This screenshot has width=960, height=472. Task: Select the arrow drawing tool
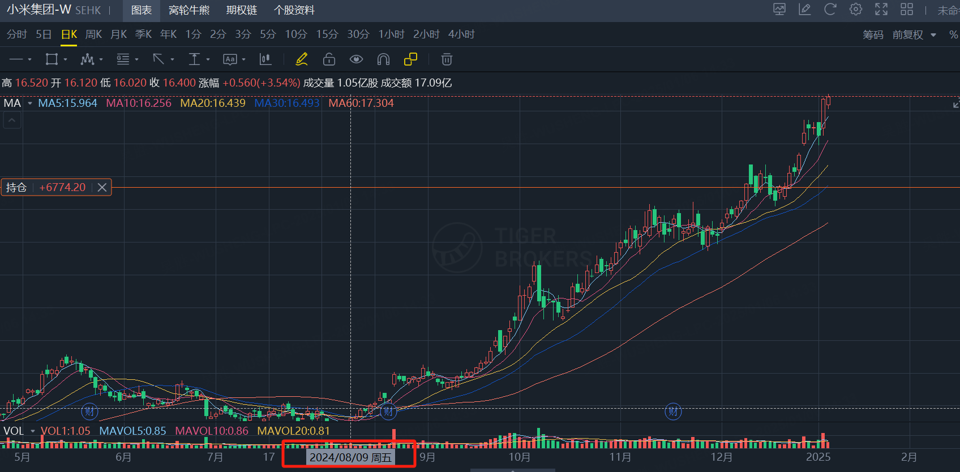tap(158, 59)
